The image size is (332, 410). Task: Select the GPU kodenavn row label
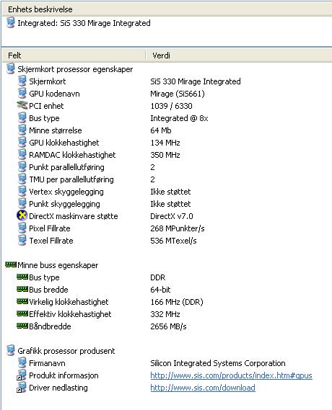54,94
